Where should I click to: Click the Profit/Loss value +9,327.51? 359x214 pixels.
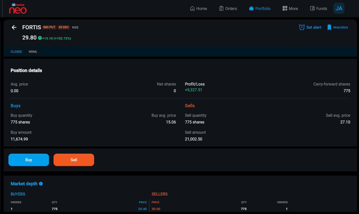coord(194,90)
